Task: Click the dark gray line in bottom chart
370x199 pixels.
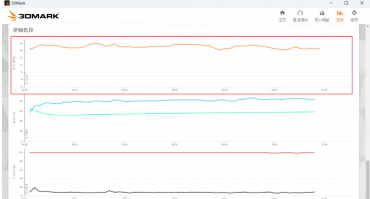Action: click(x=149, y=192)
